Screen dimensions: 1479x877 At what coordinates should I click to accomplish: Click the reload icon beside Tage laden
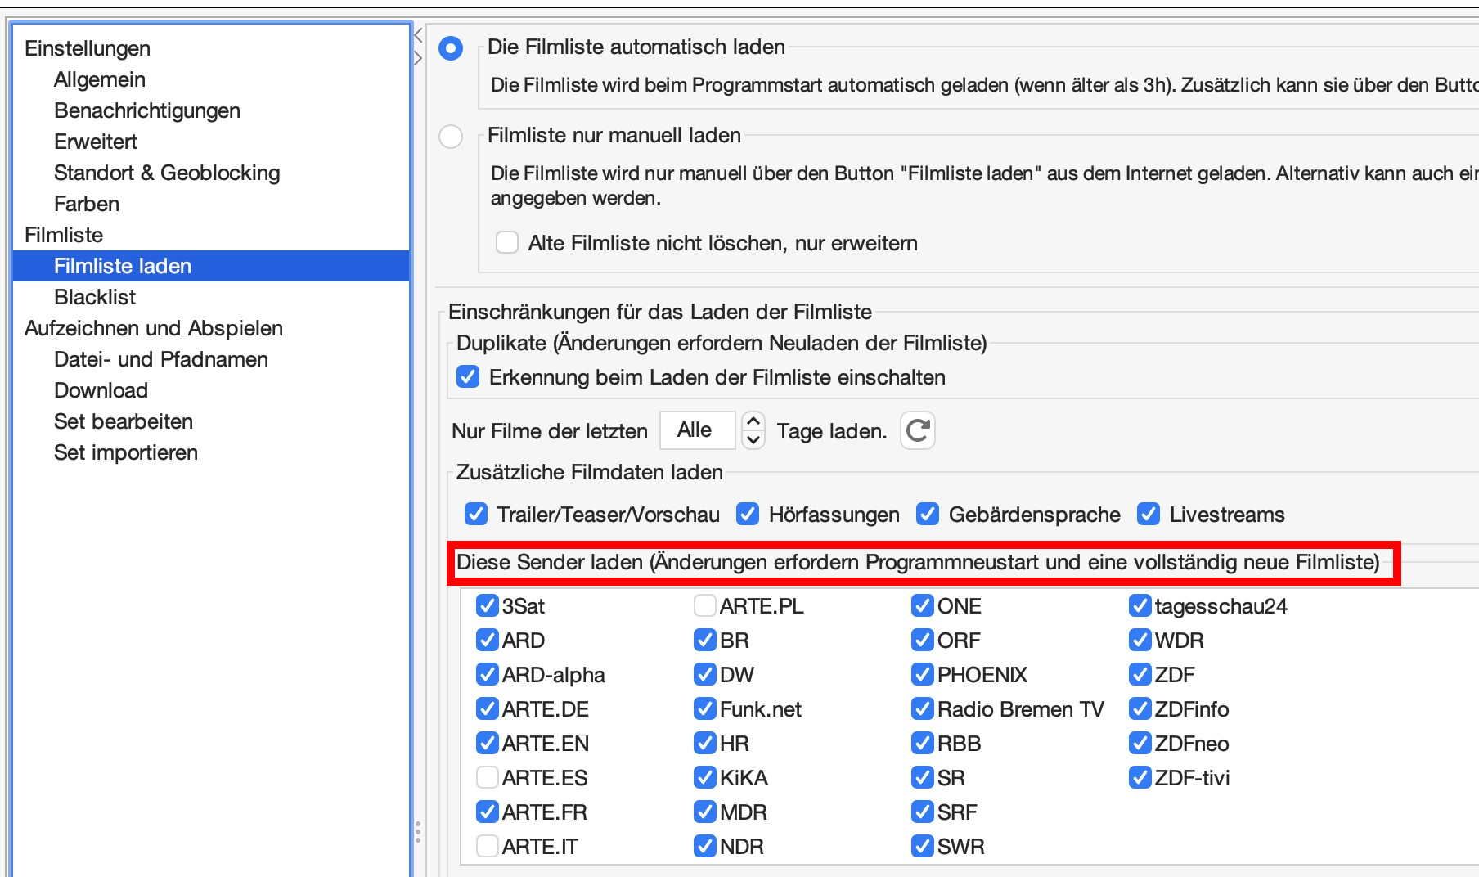point(917,430)
